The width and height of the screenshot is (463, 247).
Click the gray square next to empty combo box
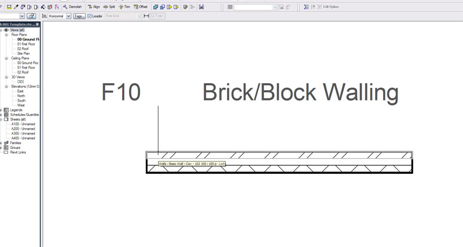pyautogui.click(x=230, y=7)
